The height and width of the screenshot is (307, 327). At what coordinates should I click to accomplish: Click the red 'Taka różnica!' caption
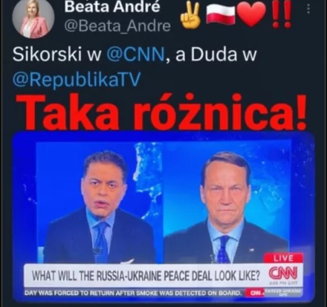tap(162, 111)
